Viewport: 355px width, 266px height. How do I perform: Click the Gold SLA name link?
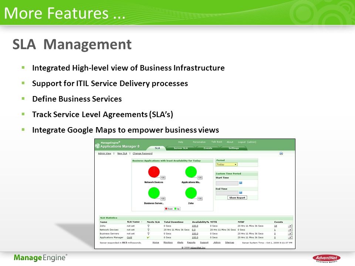[129, 238]
